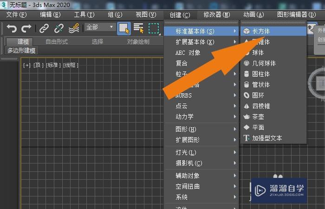Click the 多边形建模 panel button
The width and height of the screenshot is (325, 209).
(x=21, y=51)
